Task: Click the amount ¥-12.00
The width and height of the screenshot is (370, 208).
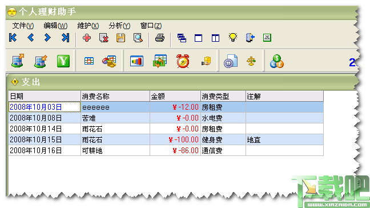Action: (175, 107)
